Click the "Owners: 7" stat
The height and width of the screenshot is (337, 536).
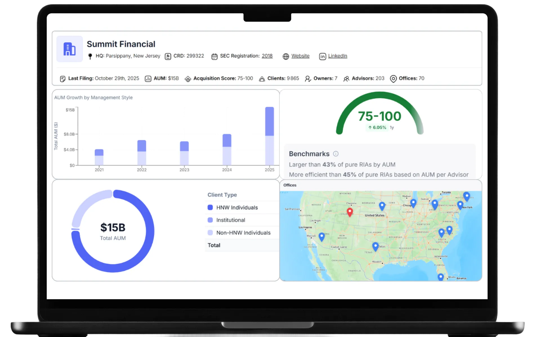pyautogui.click(x=325, y=78)
